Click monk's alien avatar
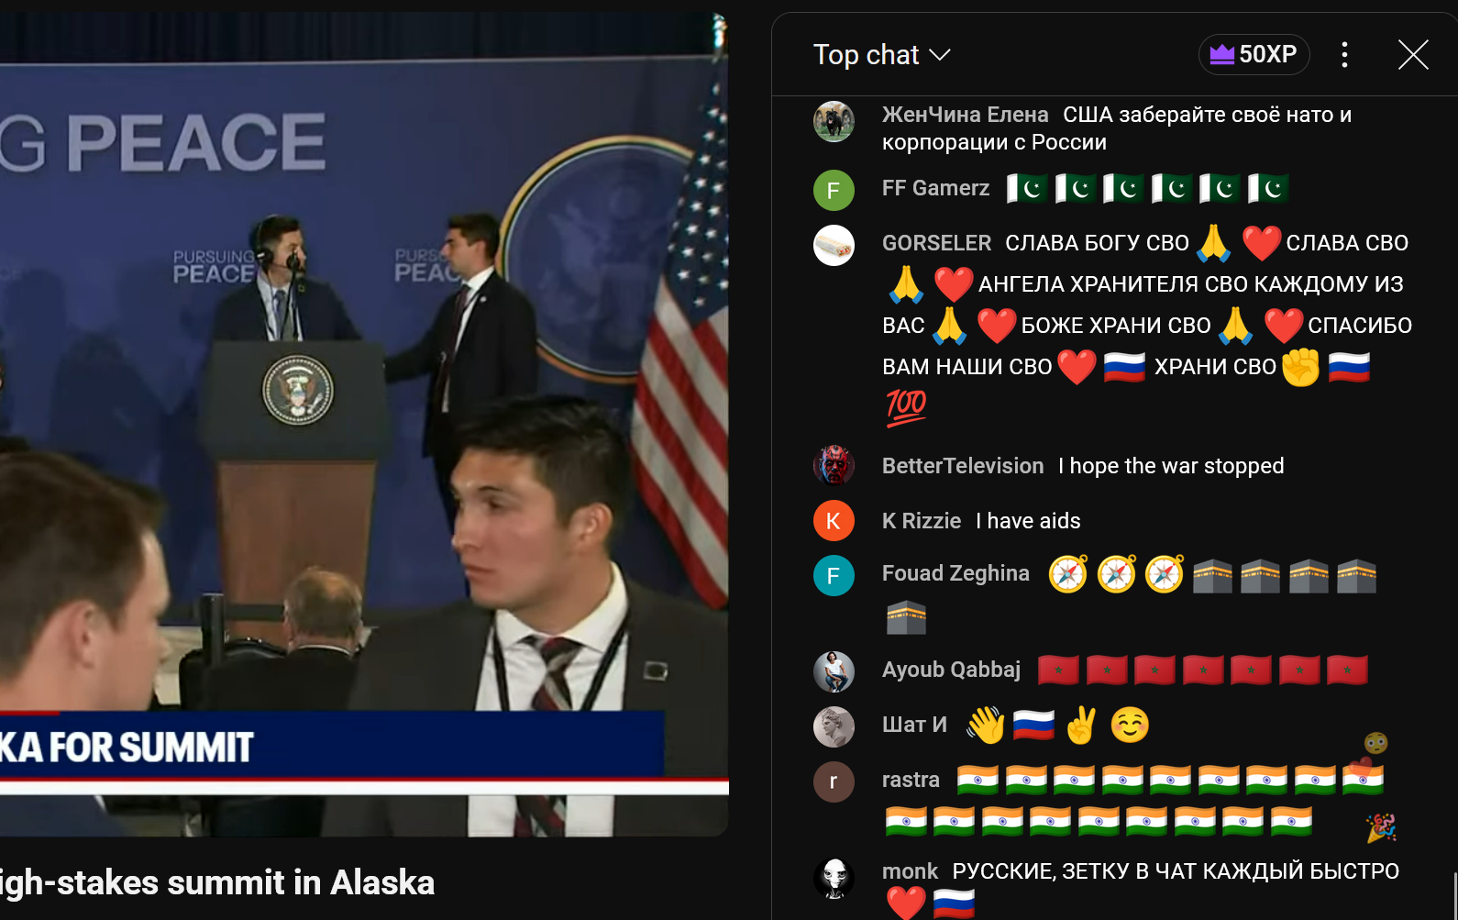Screen dimensions: 1458x920 (x=834, y=878)
